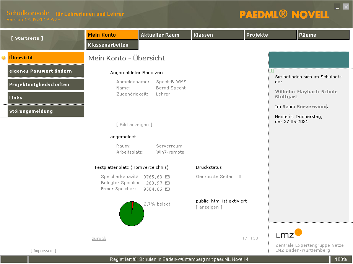This screenshot has height=264, width=353.
Task: Click the disk usage pie chart
Action: tap(132, 214)
